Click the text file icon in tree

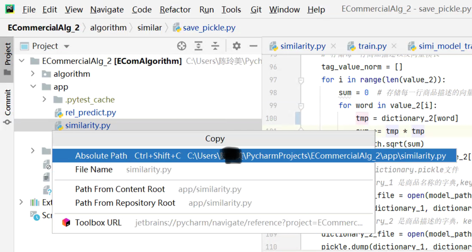[x=46, y=178]
